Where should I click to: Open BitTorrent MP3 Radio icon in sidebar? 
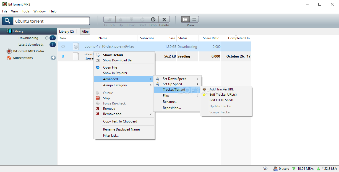click(x=9, y=51)
